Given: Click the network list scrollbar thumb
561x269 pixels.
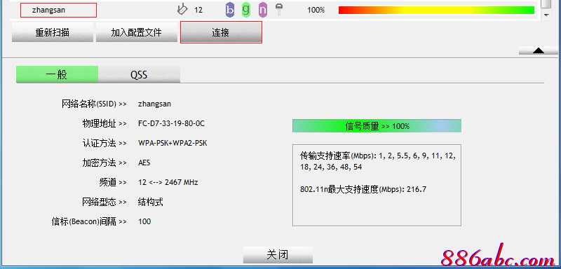Looking at the screenshot, I should click(546, 4).
